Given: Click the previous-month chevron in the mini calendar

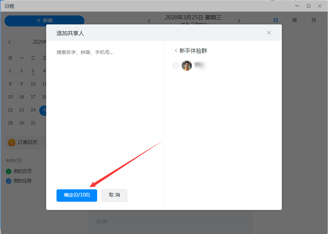Looking at the screenshot, I should point(9,42).
